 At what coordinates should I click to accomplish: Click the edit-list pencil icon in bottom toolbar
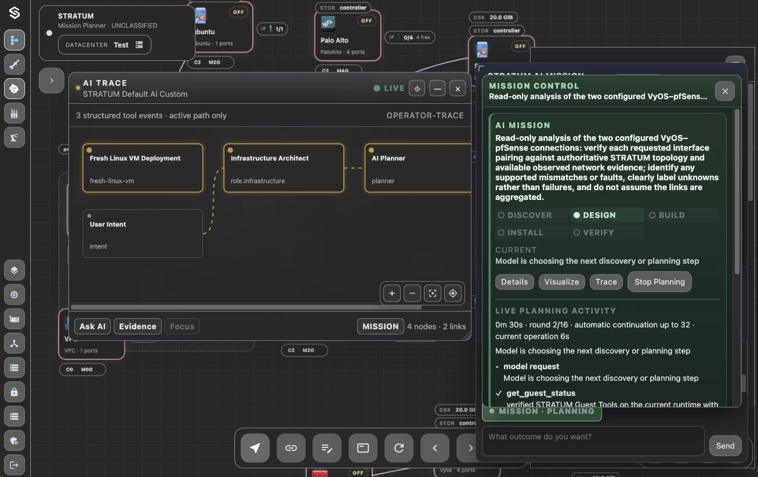click(327, 447)
